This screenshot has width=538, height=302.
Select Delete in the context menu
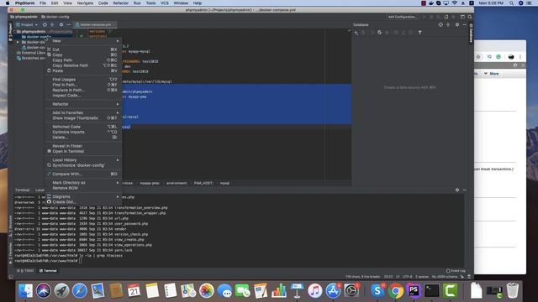tap(83, 138)
